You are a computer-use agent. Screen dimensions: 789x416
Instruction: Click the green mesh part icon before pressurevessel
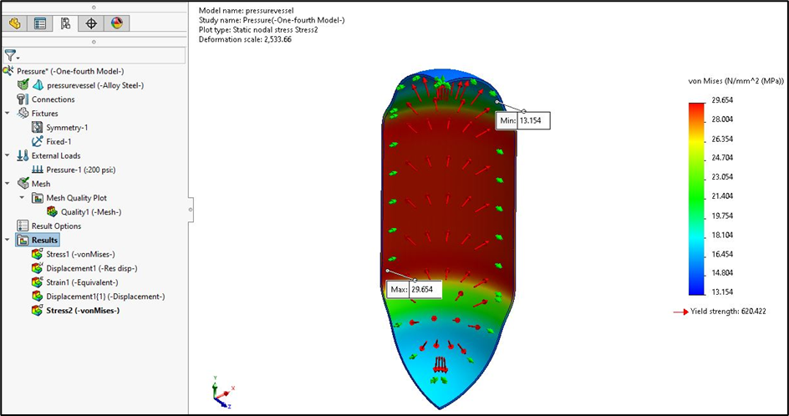23,85
